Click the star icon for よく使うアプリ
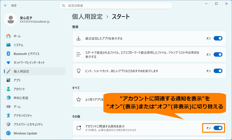Viewport: 232px width, 140px height. pos(79,100)
